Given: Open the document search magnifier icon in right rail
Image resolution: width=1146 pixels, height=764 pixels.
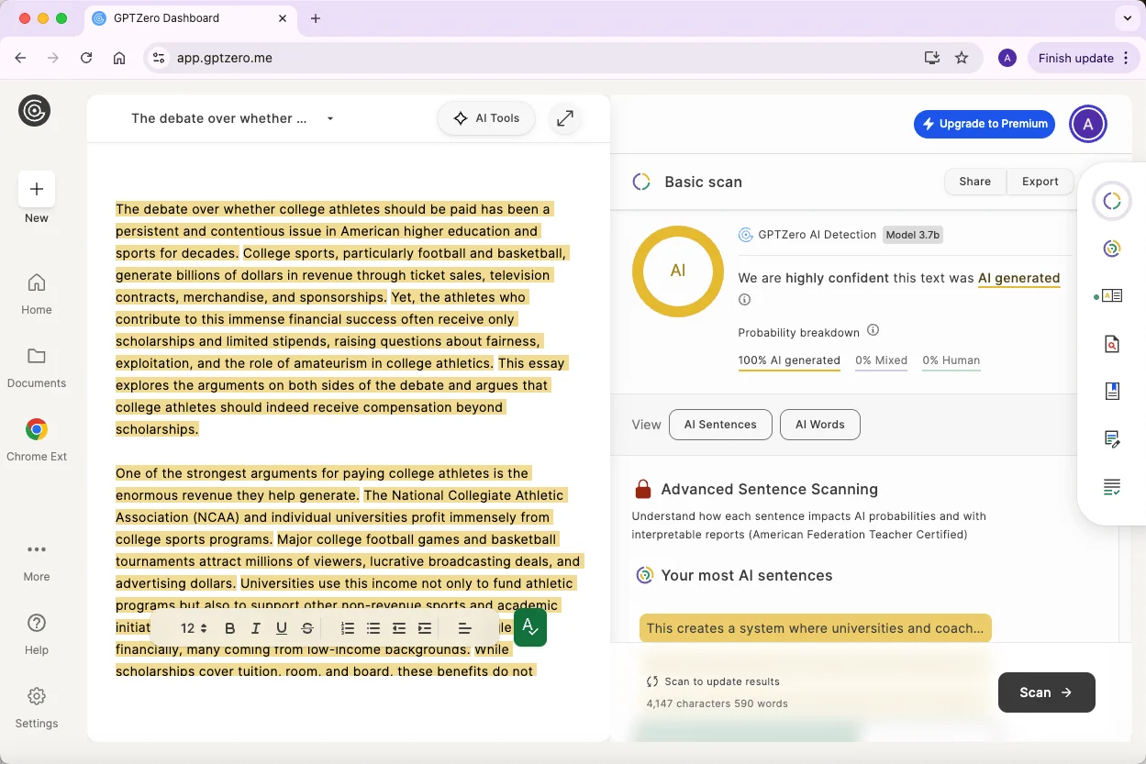Looking at the screenshot, I should (1112, 344).
